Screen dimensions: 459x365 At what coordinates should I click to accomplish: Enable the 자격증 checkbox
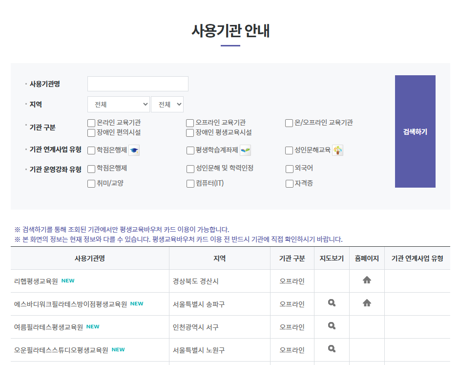tap(289, 184)
